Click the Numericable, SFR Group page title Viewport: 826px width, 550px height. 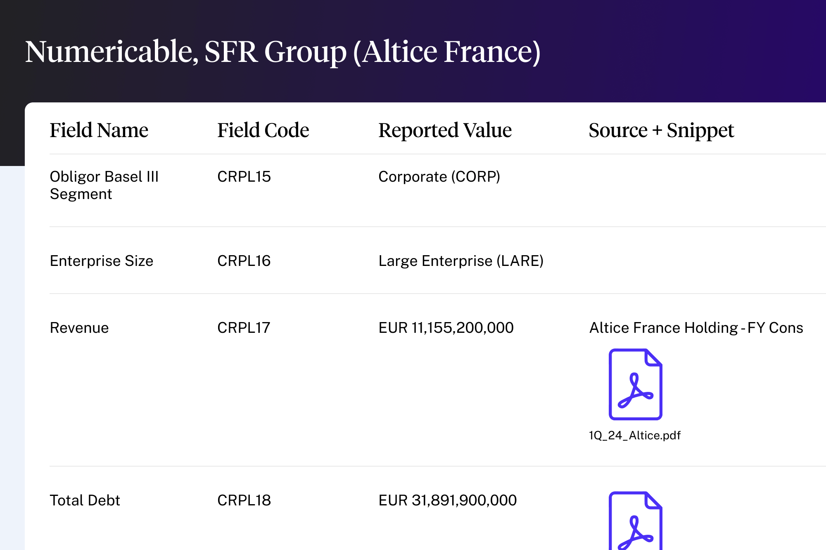point(283,52)
